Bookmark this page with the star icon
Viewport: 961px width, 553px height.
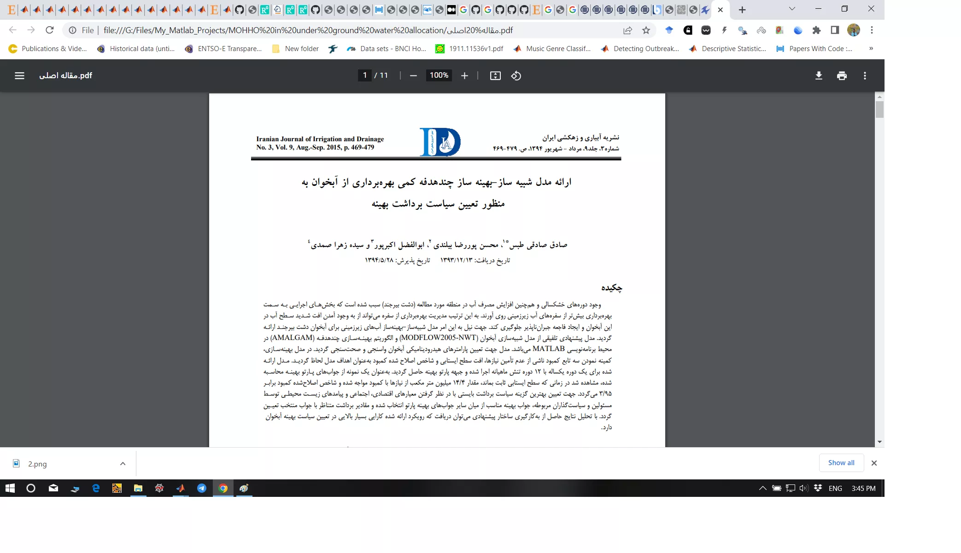click(x=646, y=30)
